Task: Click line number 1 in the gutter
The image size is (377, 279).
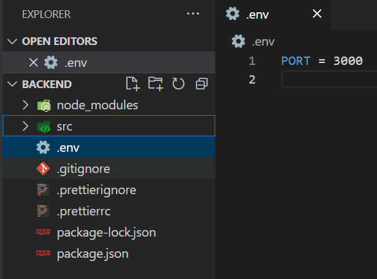Action: [x=252, y=61]
